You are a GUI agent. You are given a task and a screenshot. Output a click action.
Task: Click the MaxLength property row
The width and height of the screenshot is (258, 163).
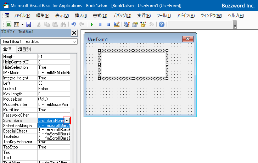click(x=37, y=94)
